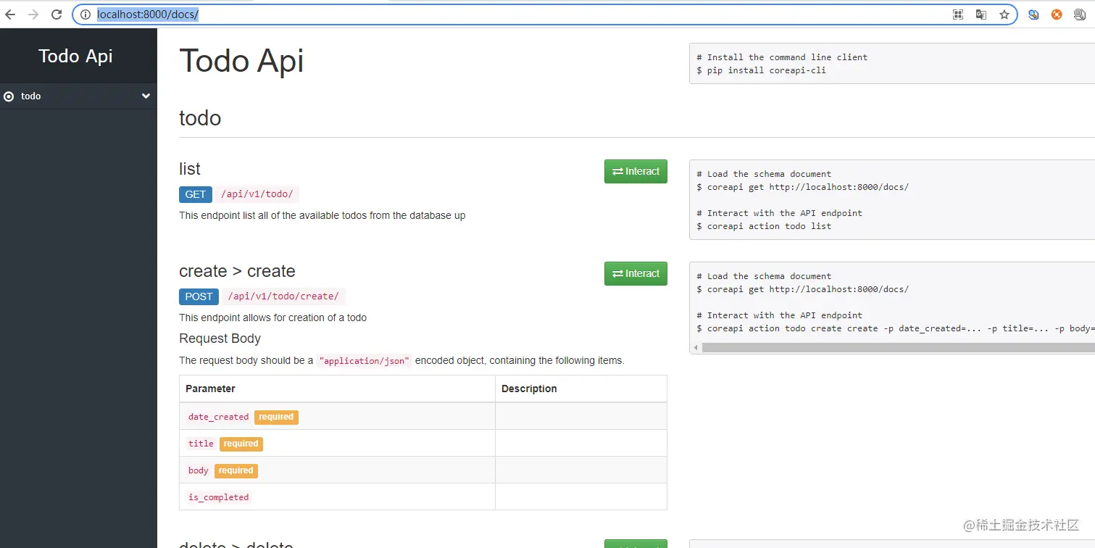Screen dimensions: 1095x548
Task: Expand the todo sidebar chevron
Action: coord(146,96)
